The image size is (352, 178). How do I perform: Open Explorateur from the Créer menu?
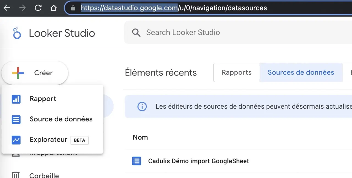(48, 140)
